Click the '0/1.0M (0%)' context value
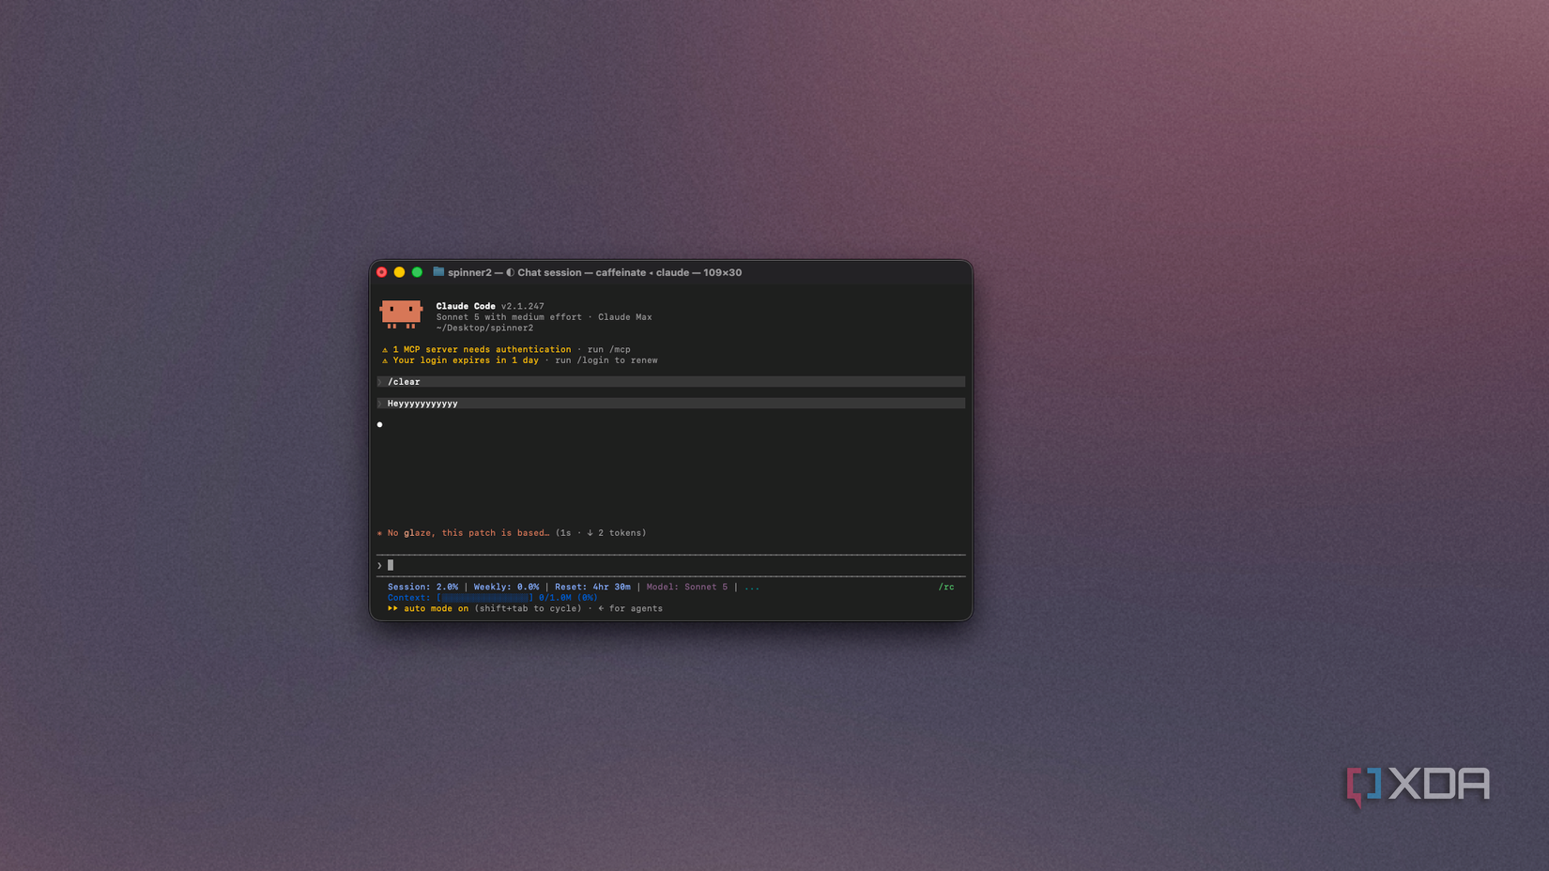Viewport: 1549px width, 871px height. (568, 598)
